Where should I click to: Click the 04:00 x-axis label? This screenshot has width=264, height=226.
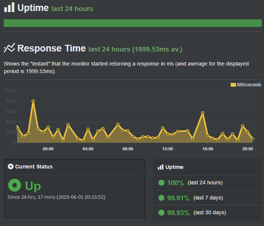tap(88, 149)
